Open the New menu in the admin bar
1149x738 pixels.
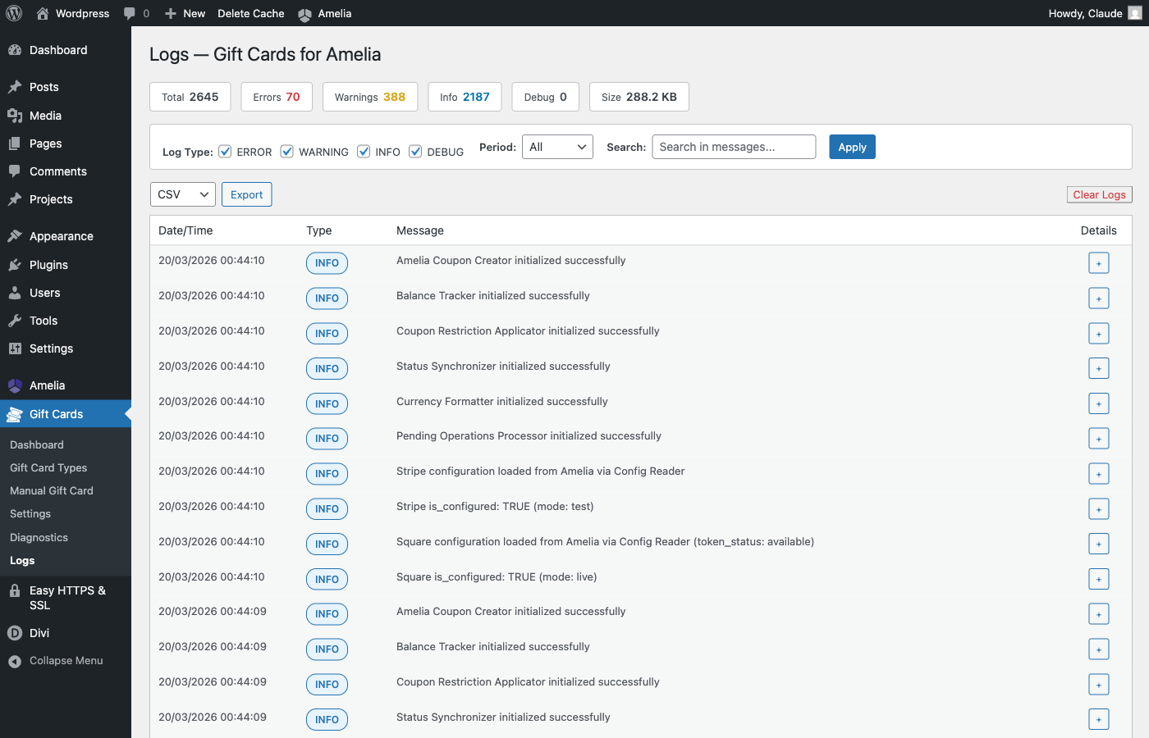[185, 13]
